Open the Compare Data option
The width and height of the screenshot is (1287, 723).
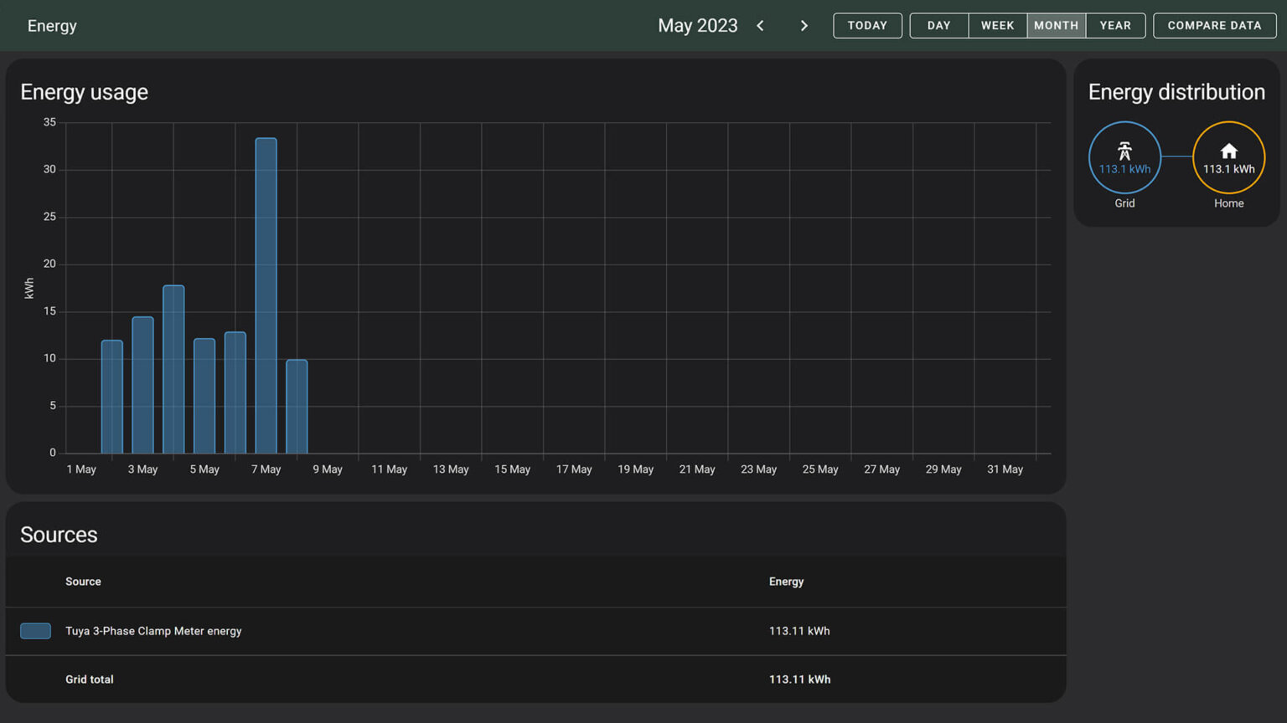1214,26
